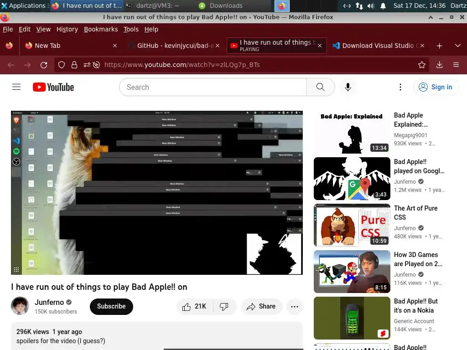The image size is (467, 350).
Task: Open site permissions icon in address bar
Action: tap(87, 65)
